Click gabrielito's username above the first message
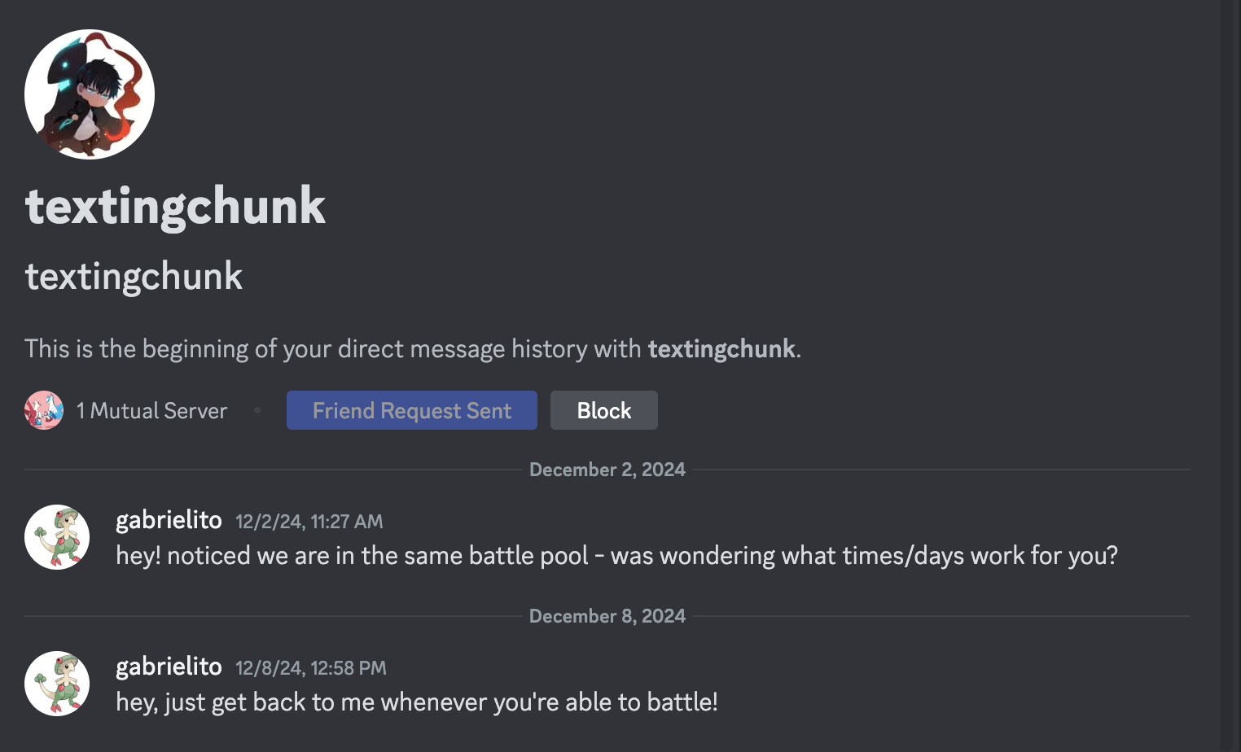1241x752 pixels. point(169,519)
